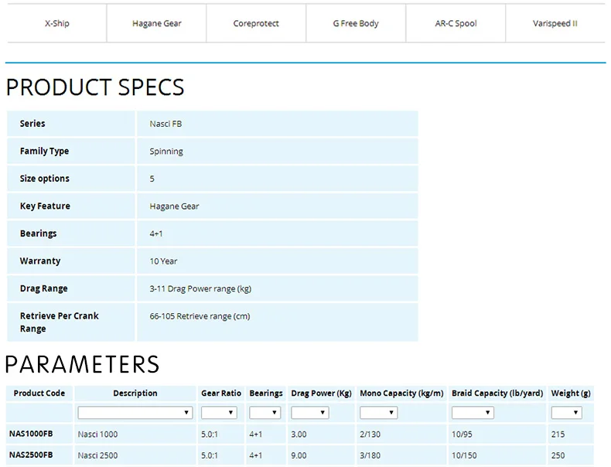Click the Spinning family type value
611x467 pixels.
tap(166, 152)
